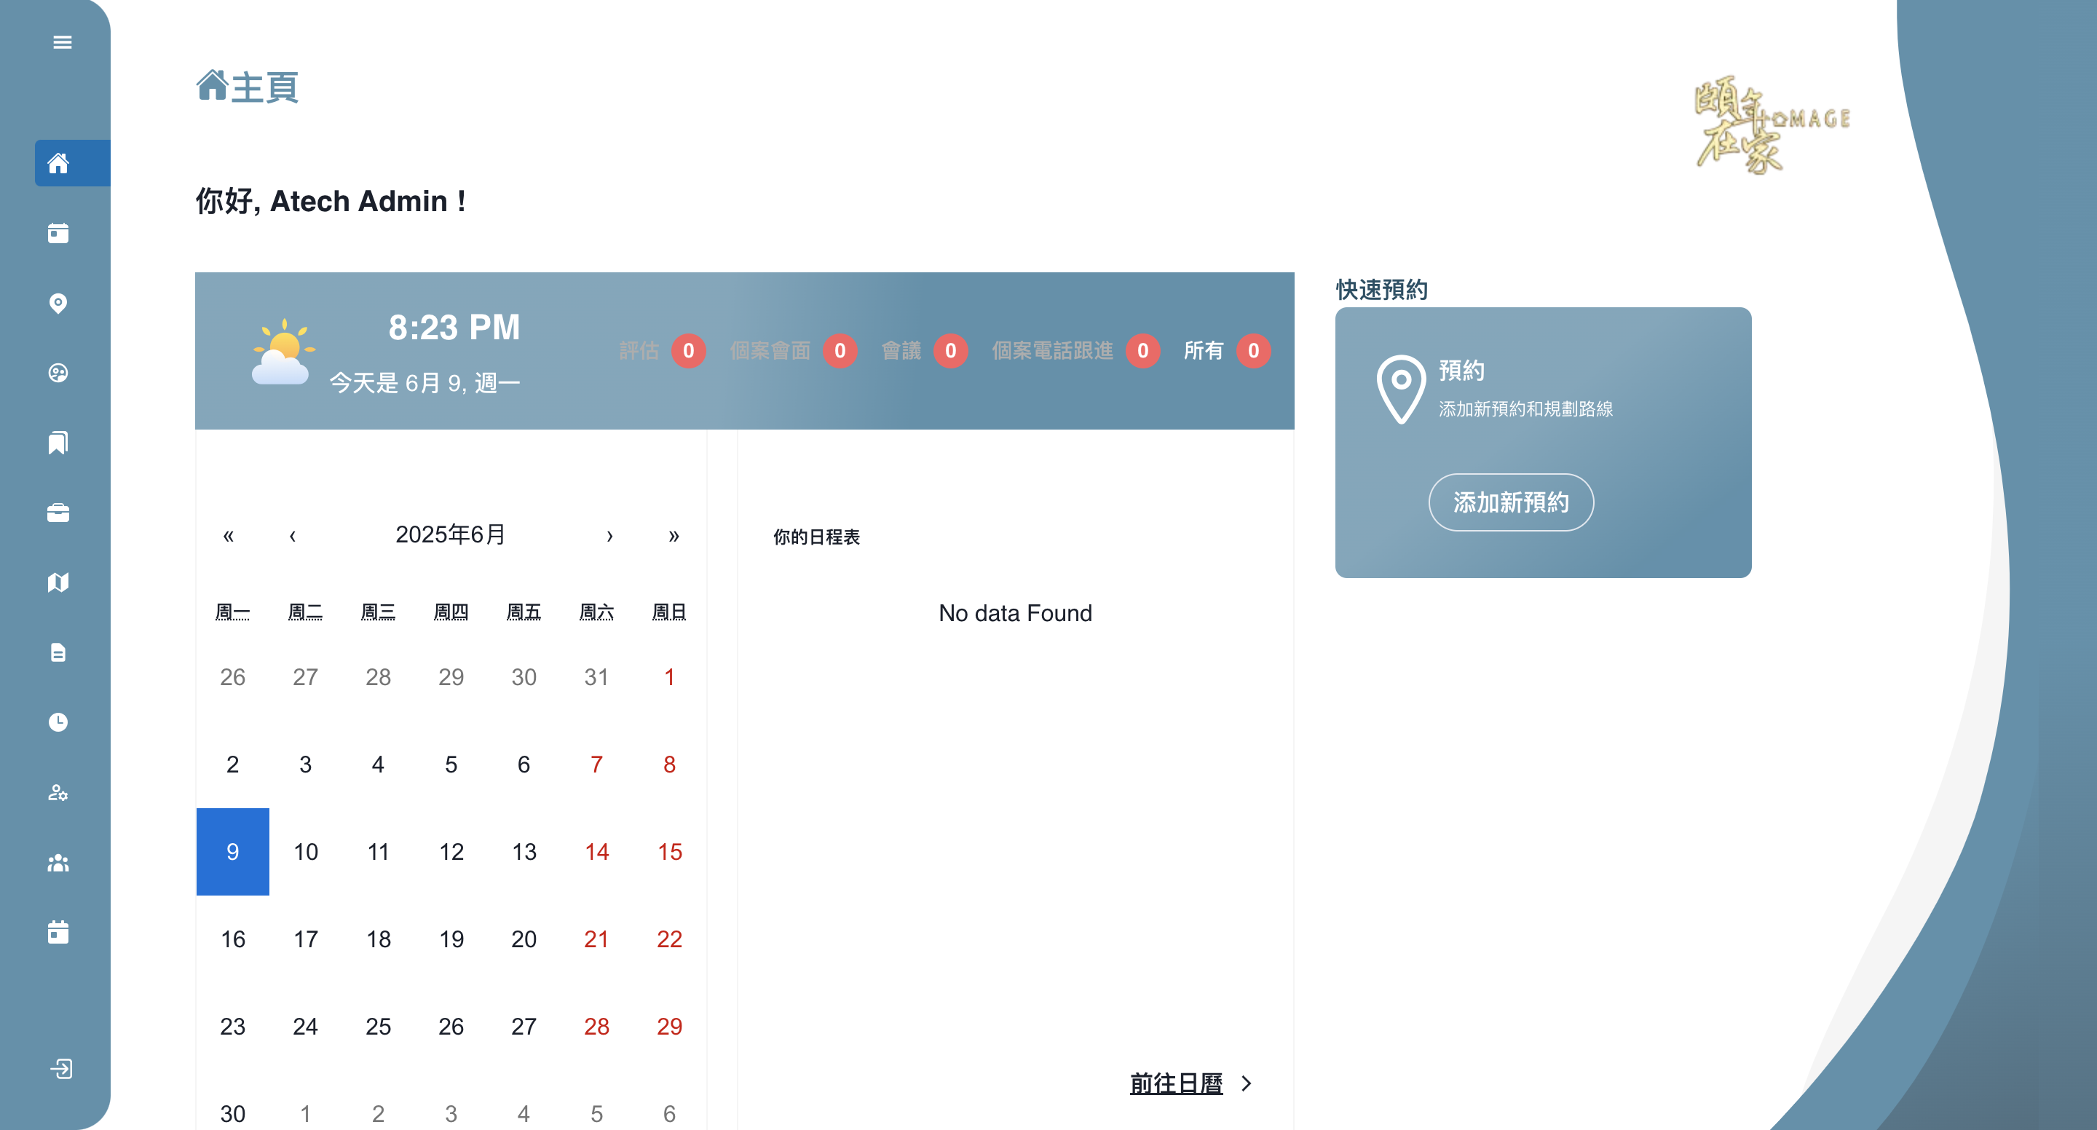The height and width of the screenshot is (1130, 2097).
Task: Toggle the hamburger menu in the sidebar
Action: (62, 42)
